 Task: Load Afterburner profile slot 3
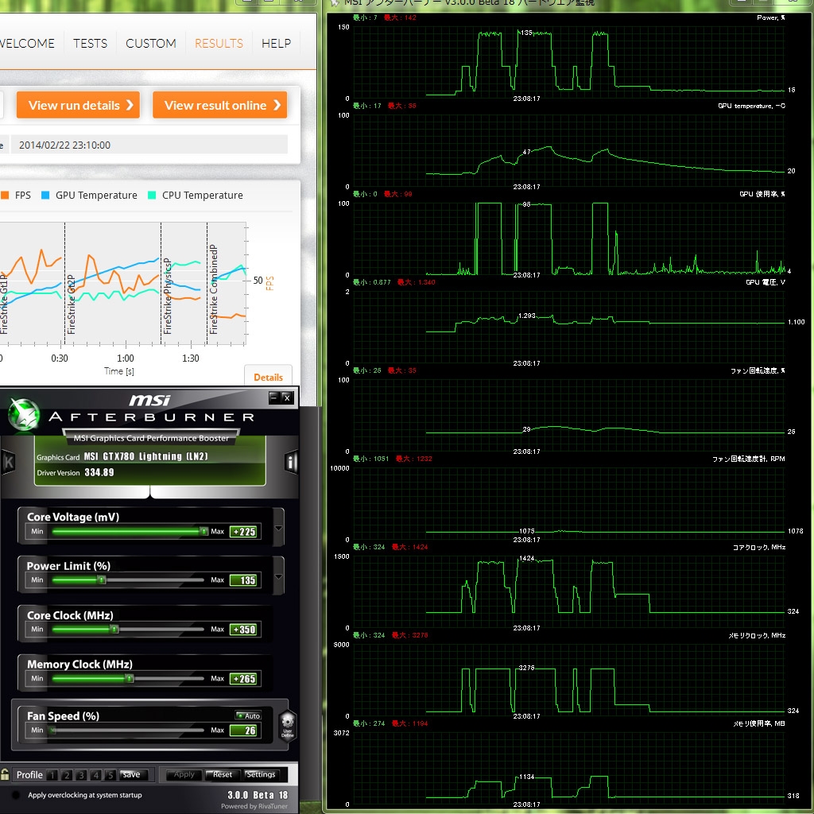point(81,775)
